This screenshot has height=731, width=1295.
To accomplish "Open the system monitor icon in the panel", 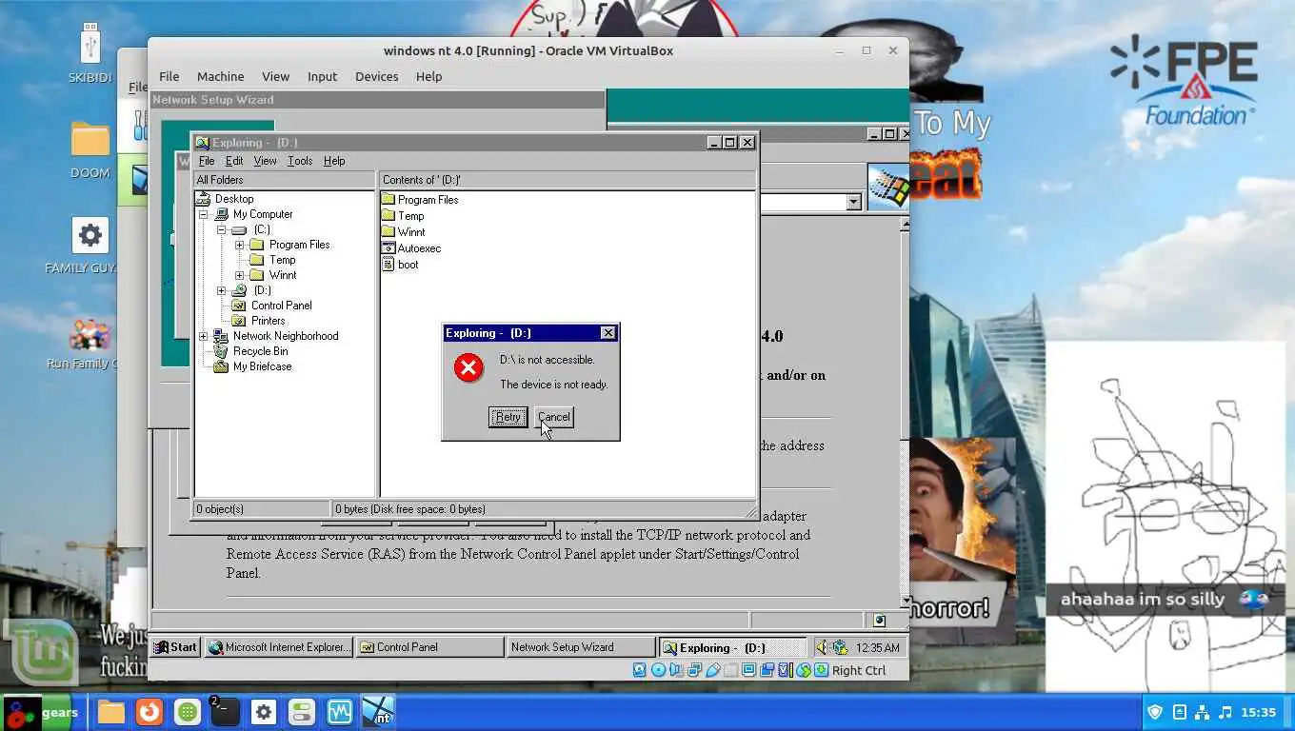I will pos(340,712).
